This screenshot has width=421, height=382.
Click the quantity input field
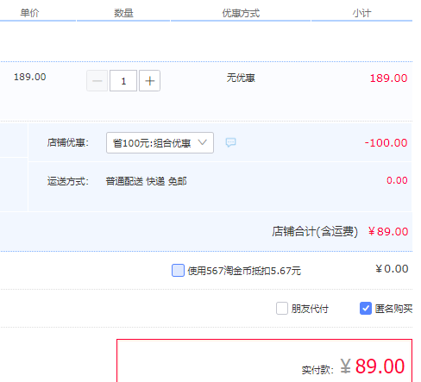point(123,81)
